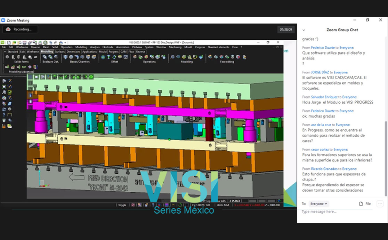Open the Standard elements menu
Screen dimensions: 388x240
(x=218, y=47)
